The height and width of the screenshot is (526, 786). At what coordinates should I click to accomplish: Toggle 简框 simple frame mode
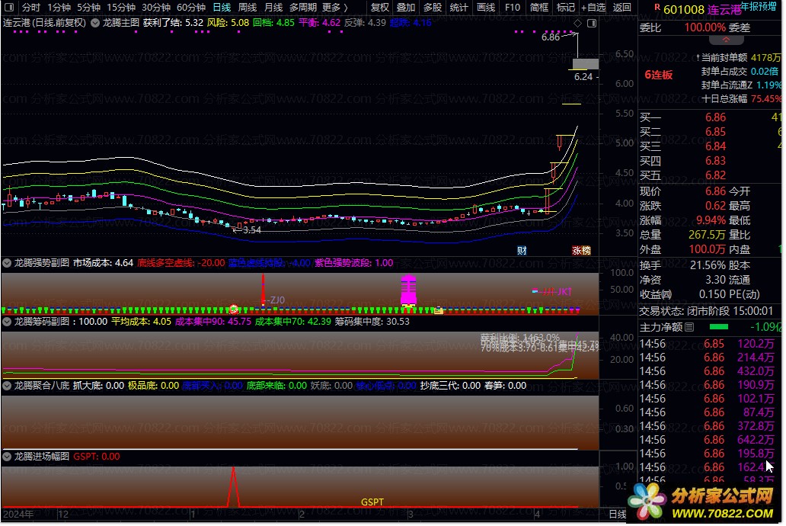coord(539,7)
